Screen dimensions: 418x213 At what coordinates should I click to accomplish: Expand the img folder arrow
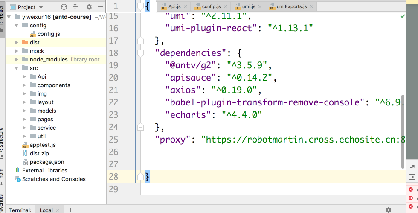(24, 93)
